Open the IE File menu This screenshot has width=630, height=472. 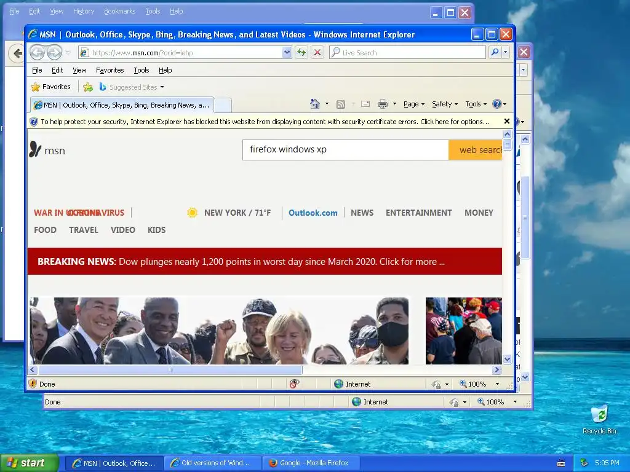[x=37, y=70]
